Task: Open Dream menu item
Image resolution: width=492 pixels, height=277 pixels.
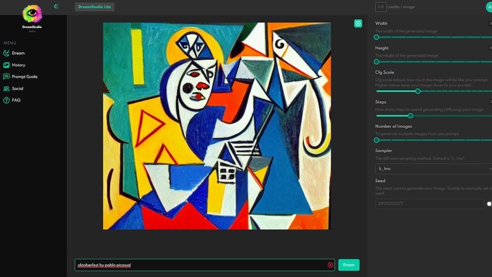Action: click(x=18, y=53)
